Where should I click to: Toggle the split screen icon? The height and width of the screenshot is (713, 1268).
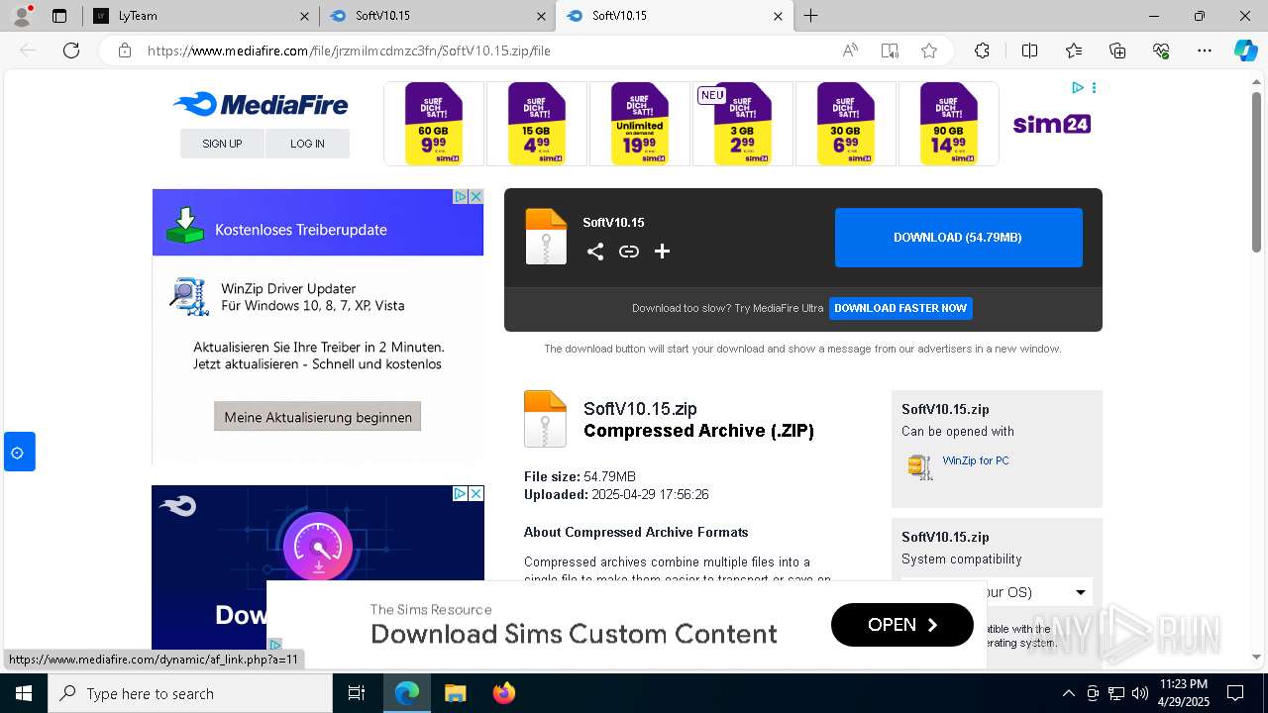(1029, 51)
